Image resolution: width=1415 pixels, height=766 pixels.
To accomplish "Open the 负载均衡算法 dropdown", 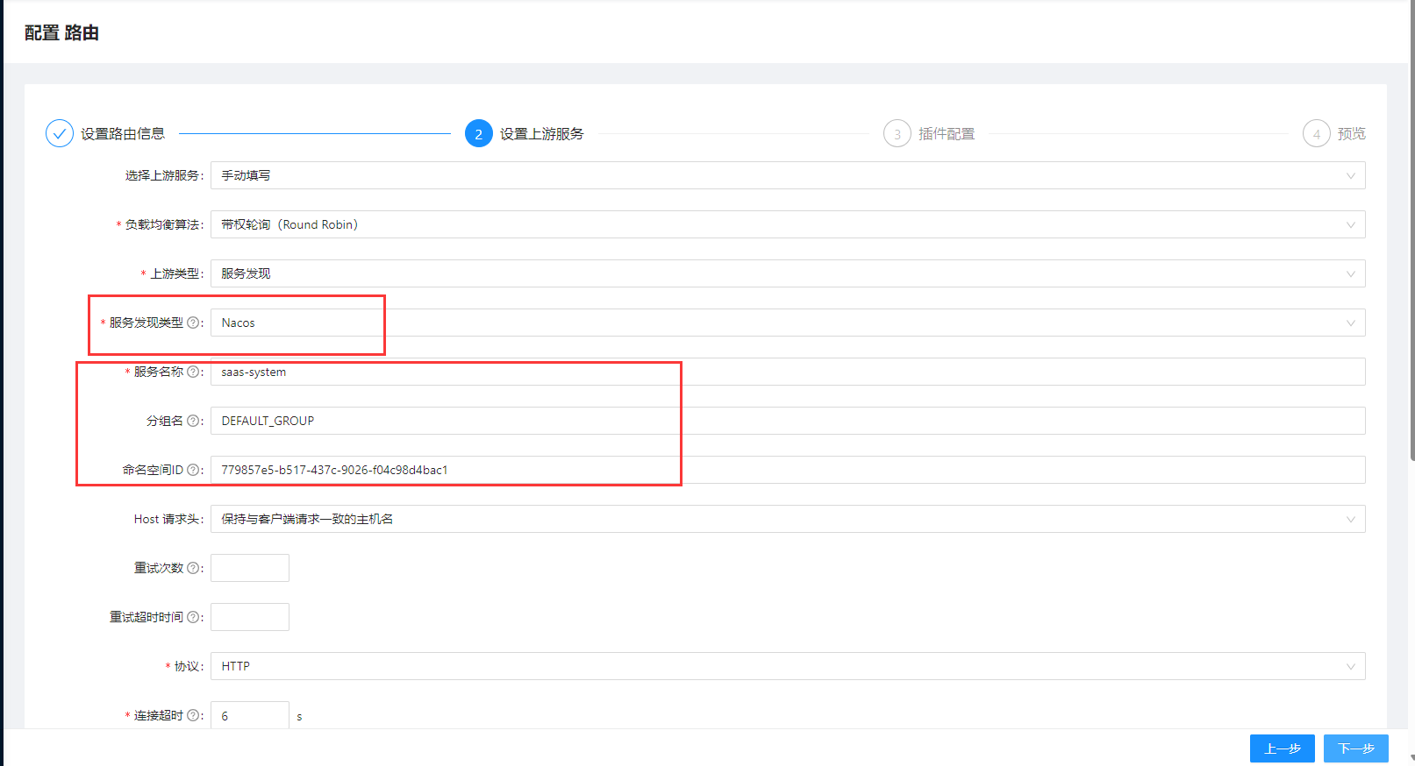I will tap(788, 224).
